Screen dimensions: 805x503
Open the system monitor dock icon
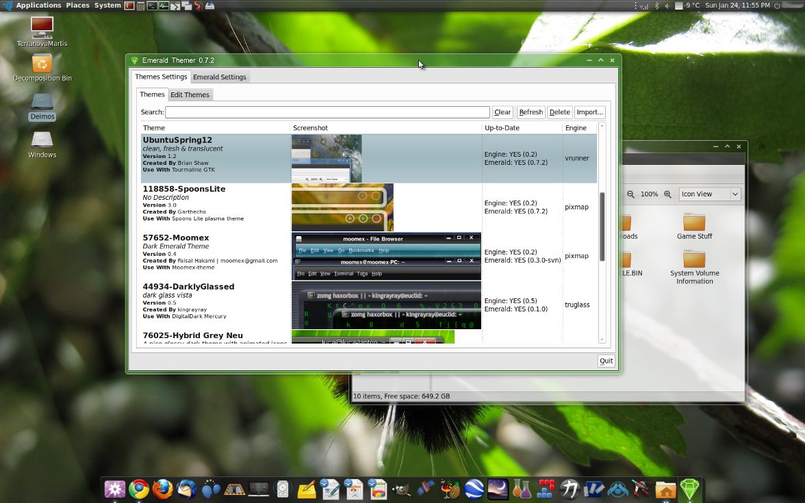click(x=259, y=489)
